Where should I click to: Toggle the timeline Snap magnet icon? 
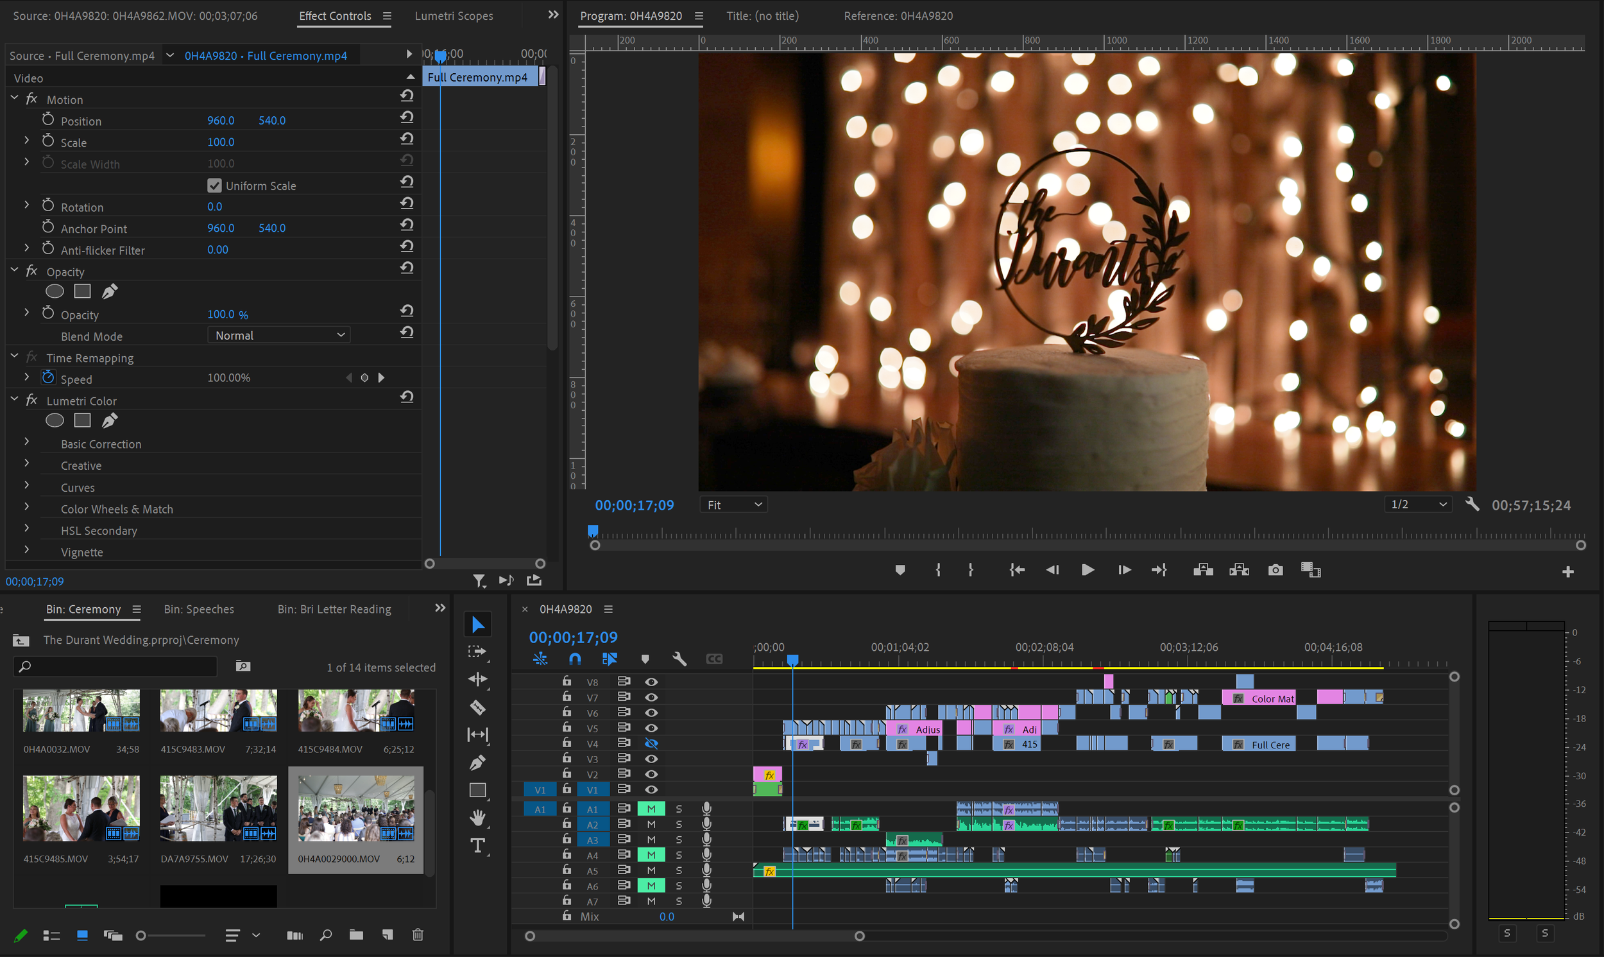575,659
